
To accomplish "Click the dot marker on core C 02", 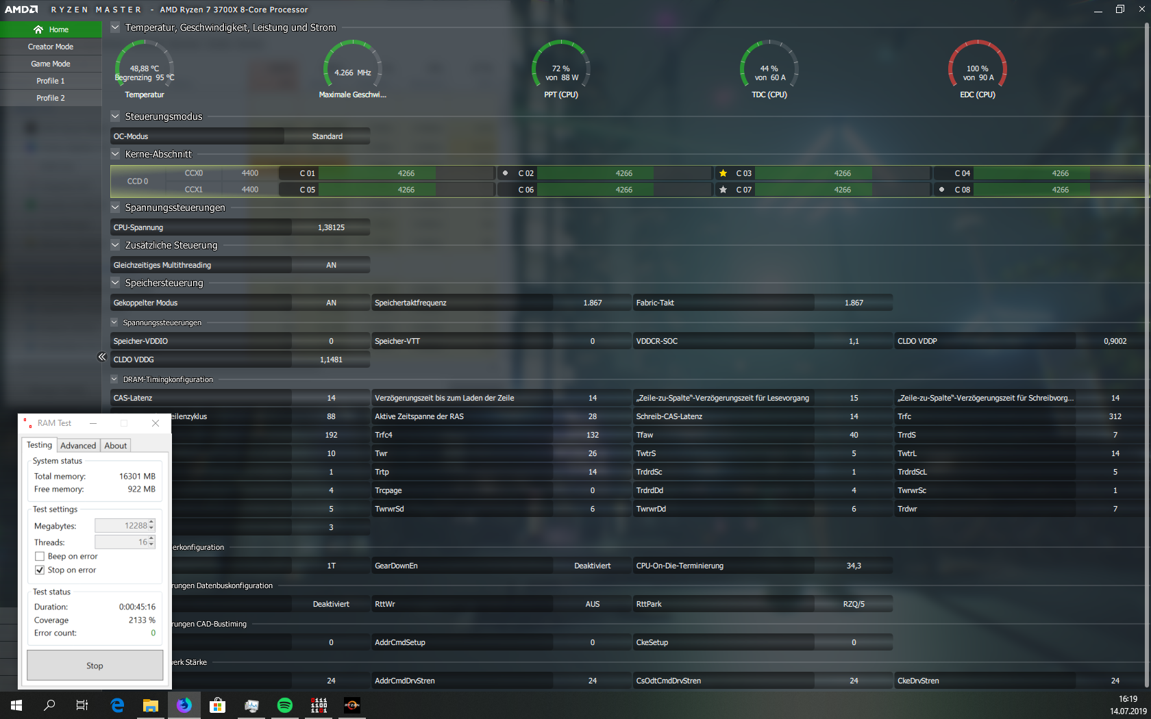I will click(505, 173).
